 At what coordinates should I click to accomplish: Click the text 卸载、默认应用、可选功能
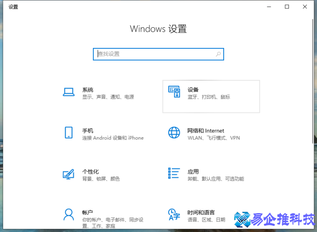click(216, 179)
